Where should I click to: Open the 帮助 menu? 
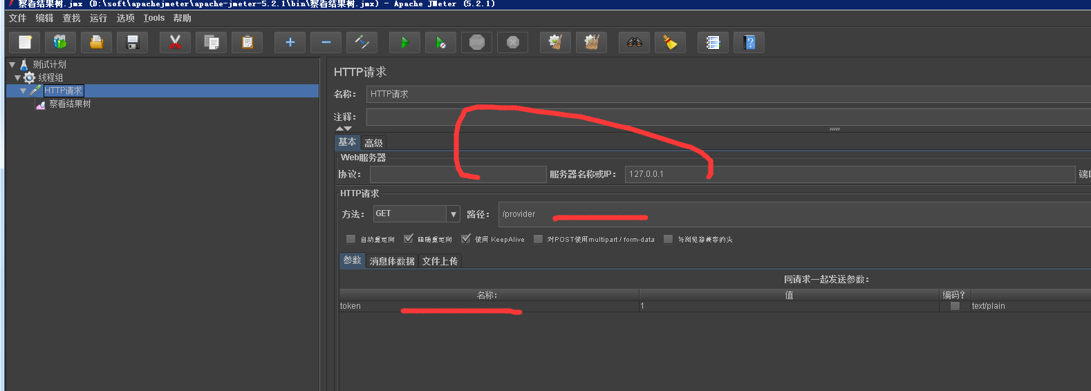[x=182, y=18]
